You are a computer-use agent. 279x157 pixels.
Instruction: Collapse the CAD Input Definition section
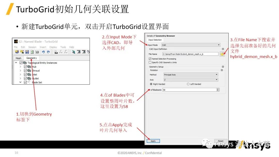[223, 49]
